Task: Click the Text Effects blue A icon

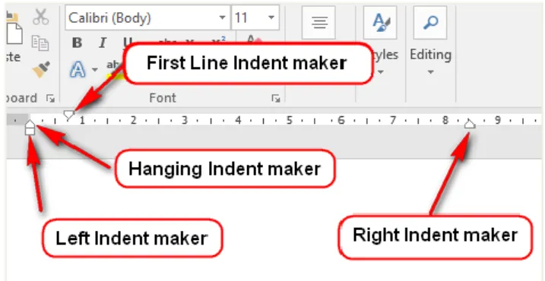Action: pos(78,69)
